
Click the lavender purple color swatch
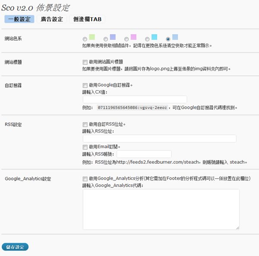[x=113, y=37]
